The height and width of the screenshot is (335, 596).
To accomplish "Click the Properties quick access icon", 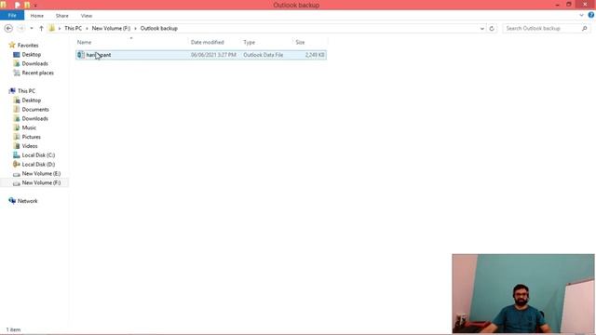I will [17, 5].
